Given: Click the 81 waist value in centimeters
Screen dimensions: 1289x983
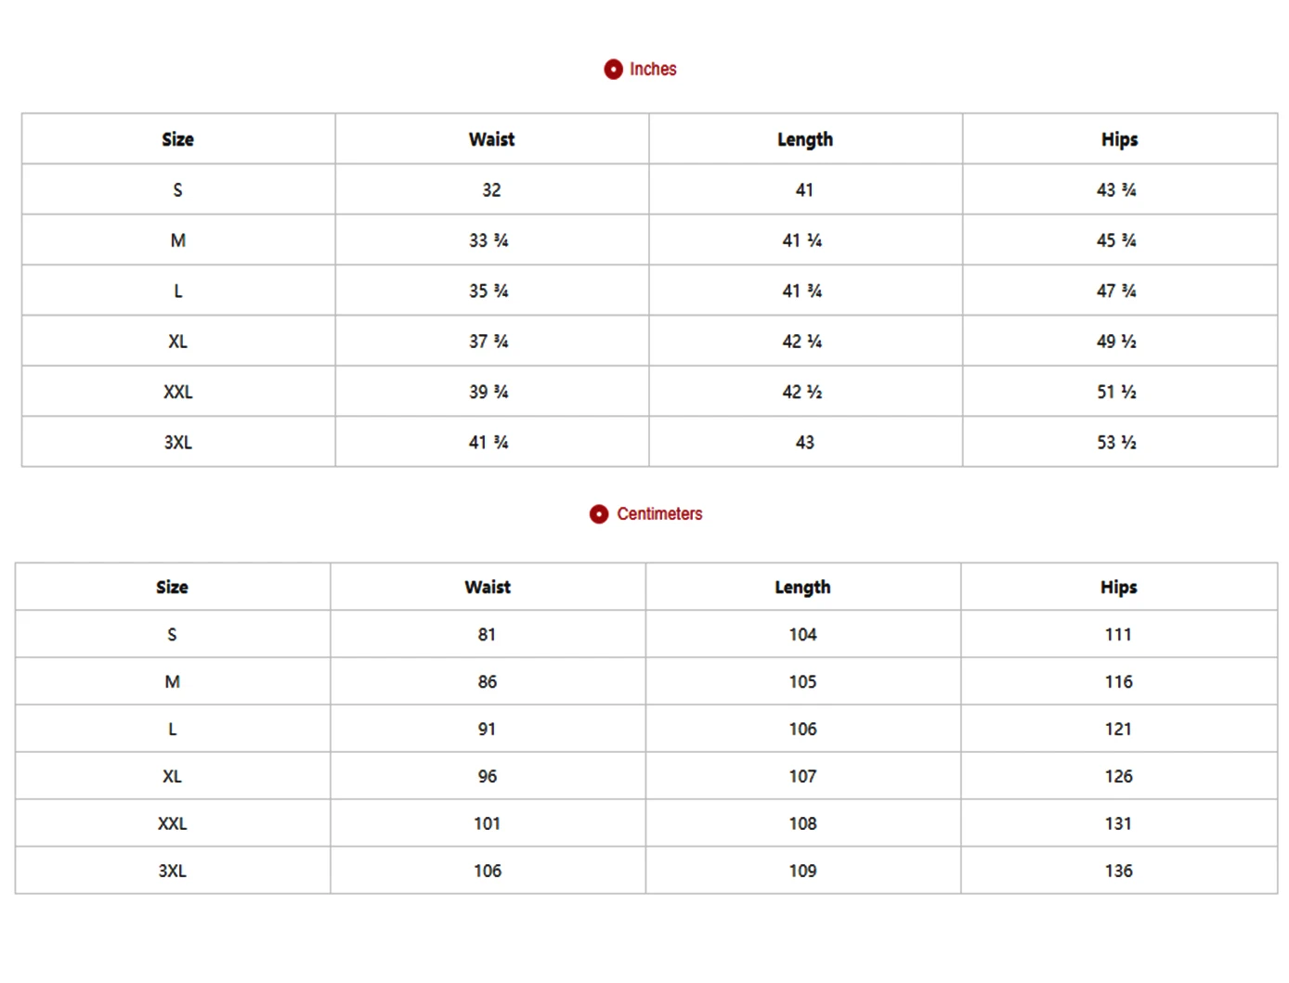Looking at the screenshot, I should pos(487,635).
